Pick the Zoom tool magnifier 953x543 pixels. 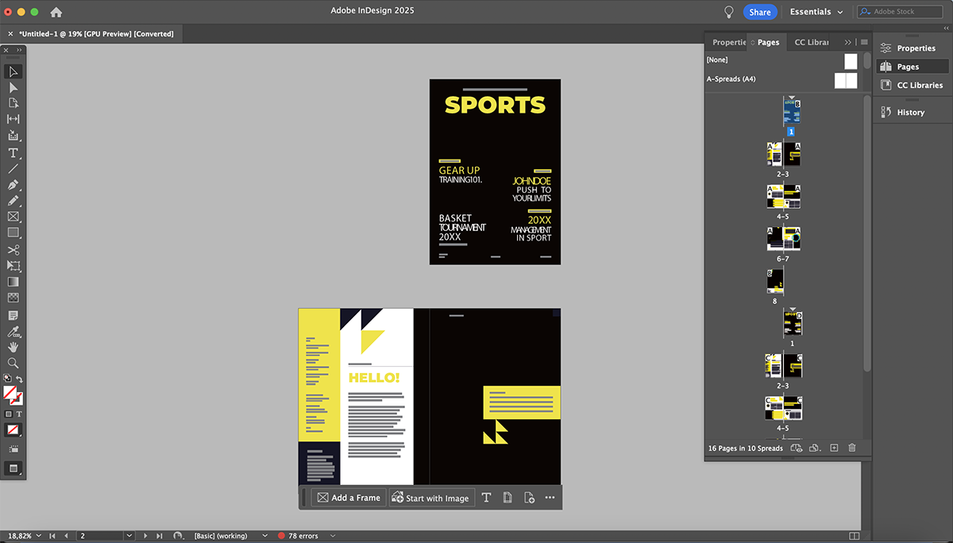[14, 363]
